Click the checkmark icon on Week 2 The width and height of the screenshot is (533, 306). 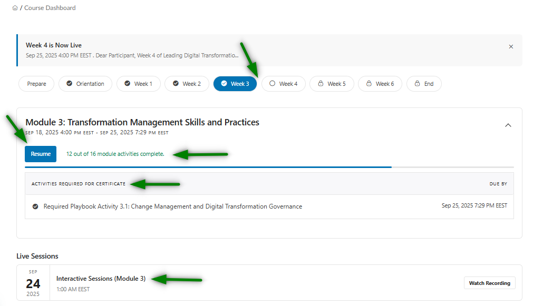(x=176, y=84)
